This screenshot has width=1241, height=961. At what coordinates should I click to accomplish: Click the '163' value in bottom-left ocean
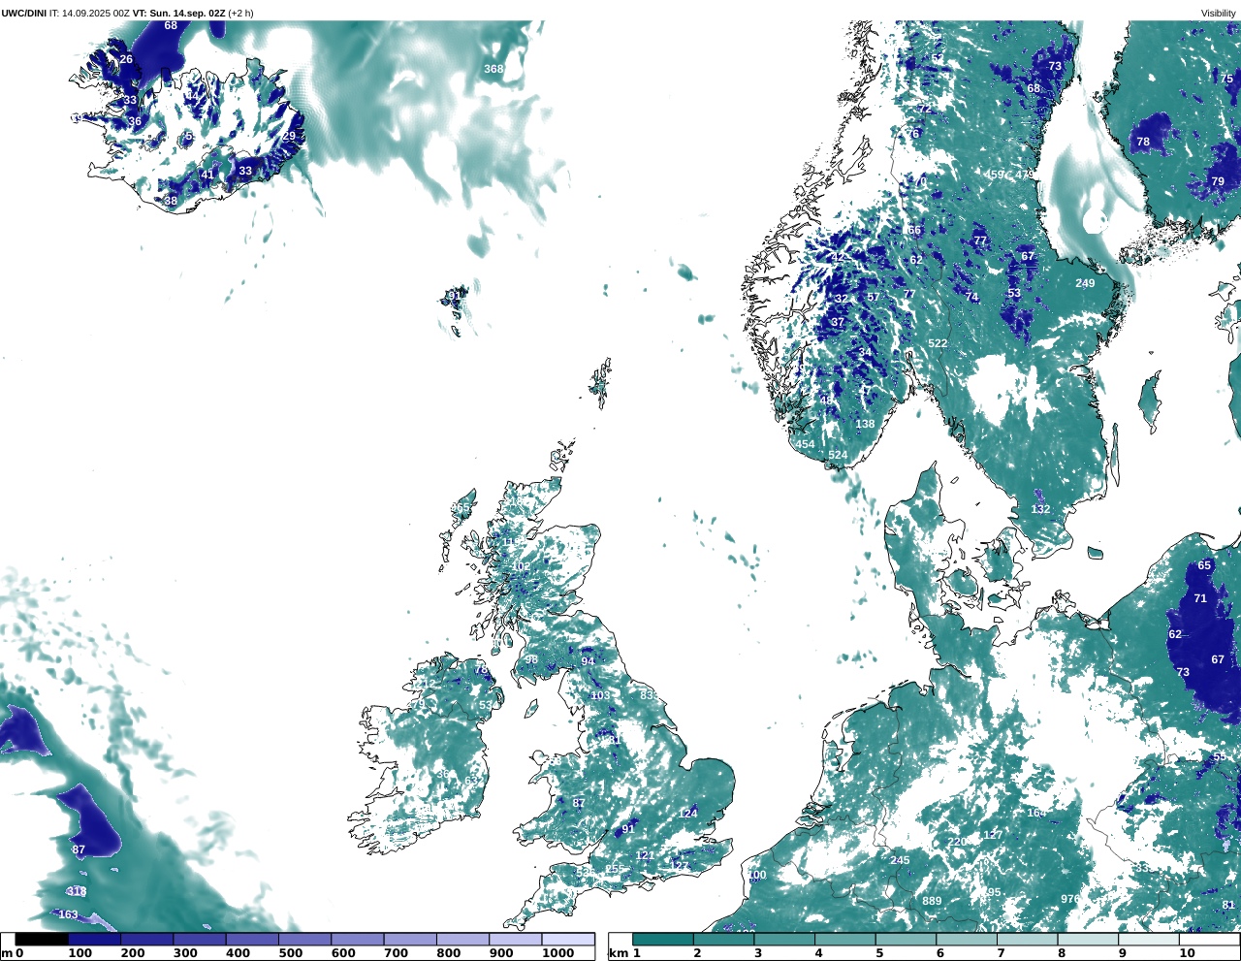[x=68, y=914]
